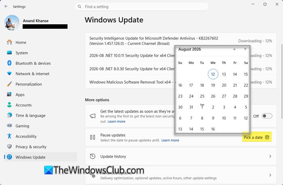The width and height of the screenshot is (283, 185).
Task: Focus the Find a setting search box
Action: coord(141,7)
